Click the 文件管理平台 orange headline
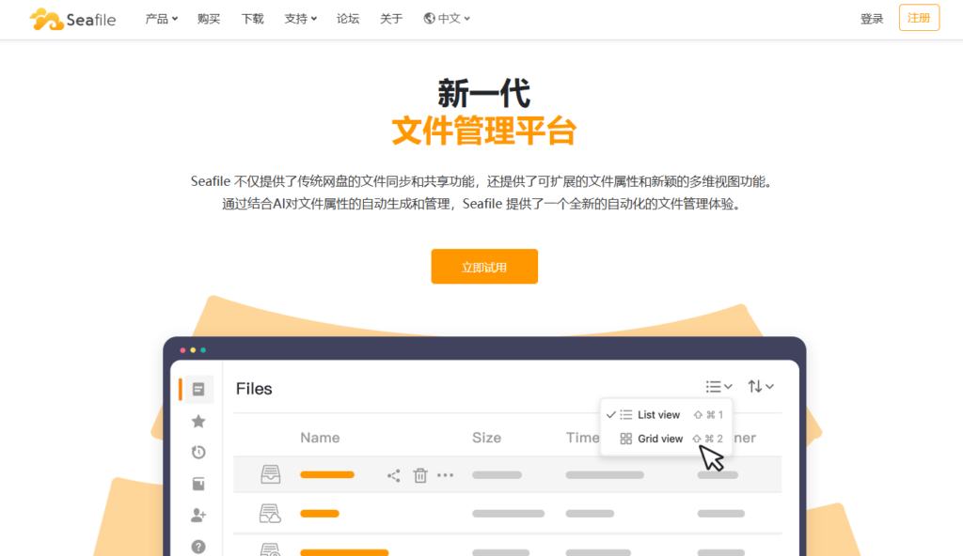 coord(484,131)
